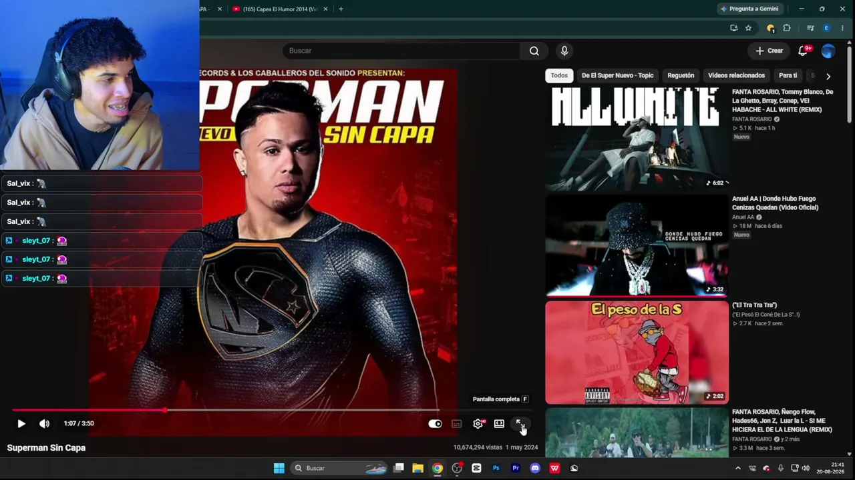Open the volume speaker in system tray
The image size is (855, 480).
tap(806, 468)
